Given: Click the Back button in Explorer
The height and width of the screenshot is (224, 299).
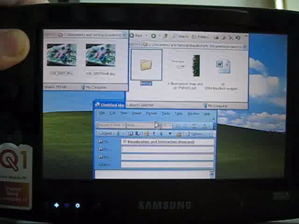Looking at the screenshot, I should click(136, 35).
